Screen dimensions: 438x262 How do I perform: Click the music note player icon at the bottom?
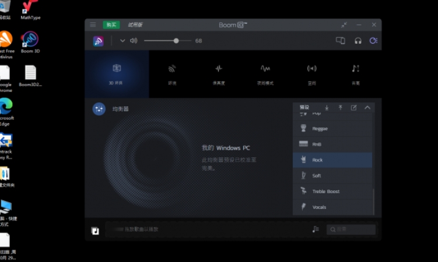click(95, 231)
